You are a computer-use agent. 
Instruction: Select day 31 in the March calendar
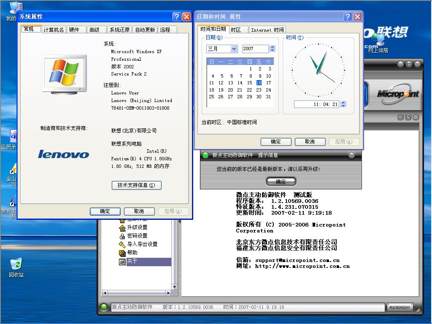(268, 97)
